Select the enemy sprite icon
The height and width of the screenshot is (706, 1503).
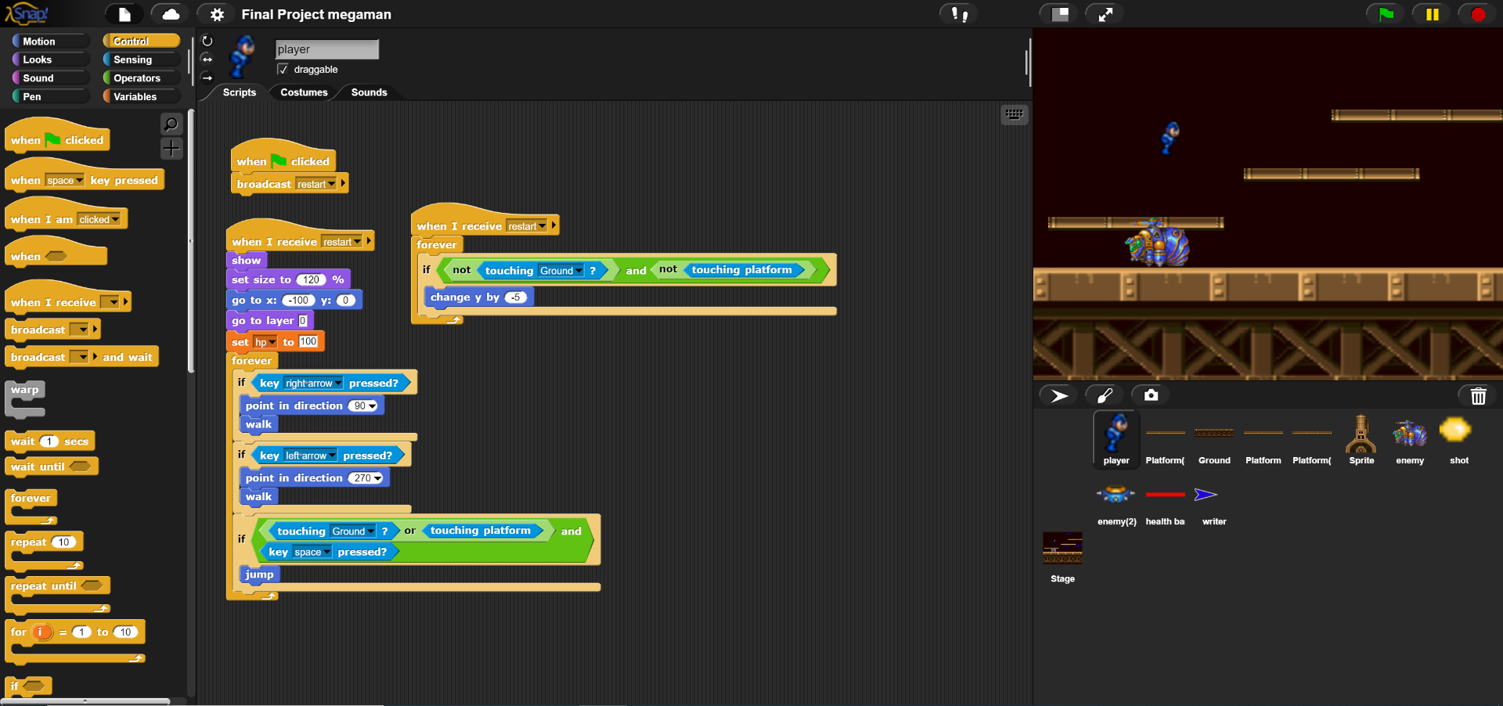1410,439
